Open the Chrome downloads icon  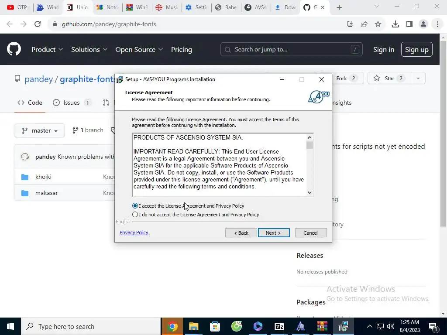click(395, 24)
